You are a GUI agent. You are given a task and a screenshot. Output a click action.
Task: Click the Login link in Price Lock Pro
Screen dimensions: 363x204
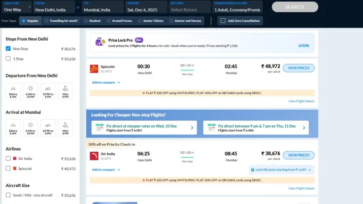point(304,46)
